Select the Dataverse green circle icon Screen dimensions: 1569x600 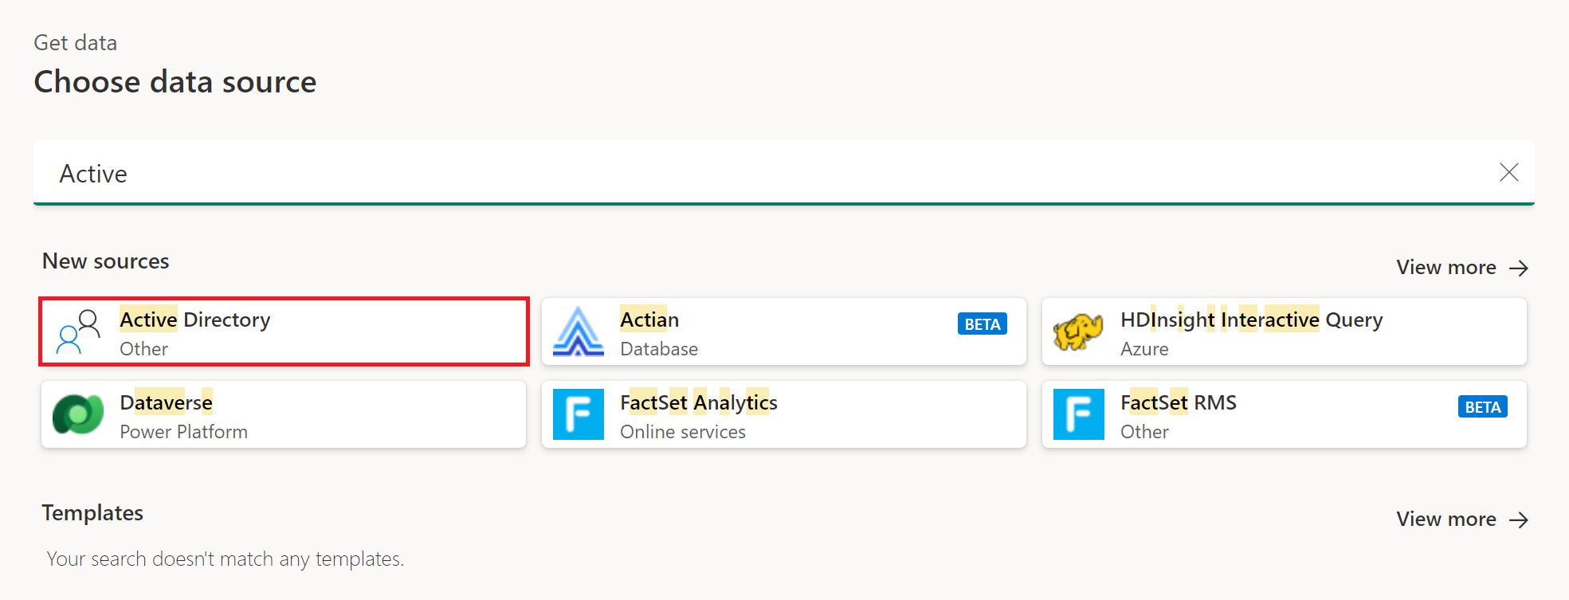[x=77, y=414]
